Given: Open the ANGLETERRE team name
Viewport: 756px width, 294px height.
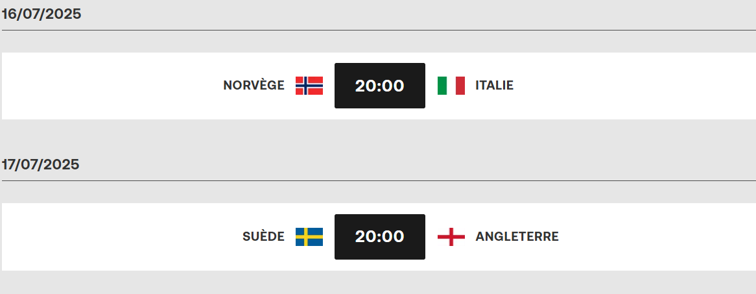Looking at the screenshot, I should click(517, 236).
